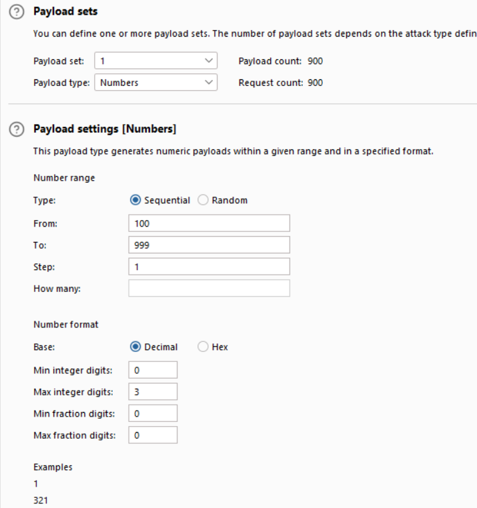The width and height of the screenshot is (477, 508).
Task: Click the Payload settings [Numbers] heading
Action: click(x=104, y=129)
